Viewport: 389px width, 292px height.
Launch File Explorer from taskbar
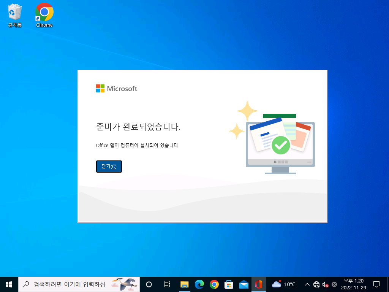click(184, 284)
